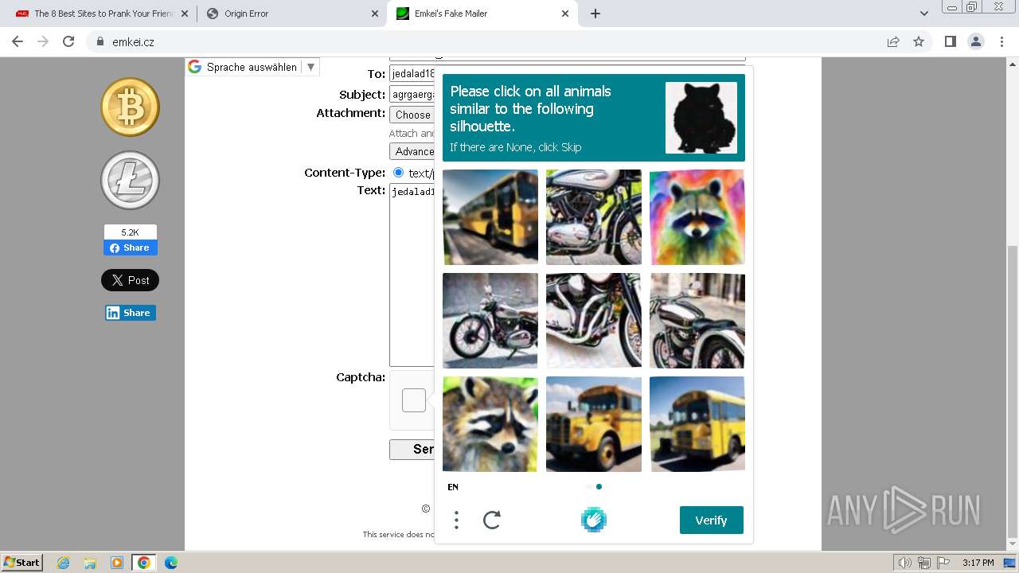Change captcha language via EN selector

click(x=453, y=487)
